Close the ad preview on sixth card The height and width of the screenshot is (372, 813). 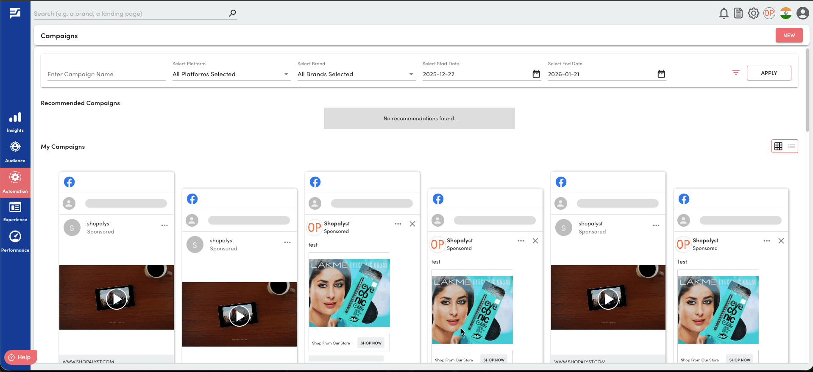pos(781,241)
